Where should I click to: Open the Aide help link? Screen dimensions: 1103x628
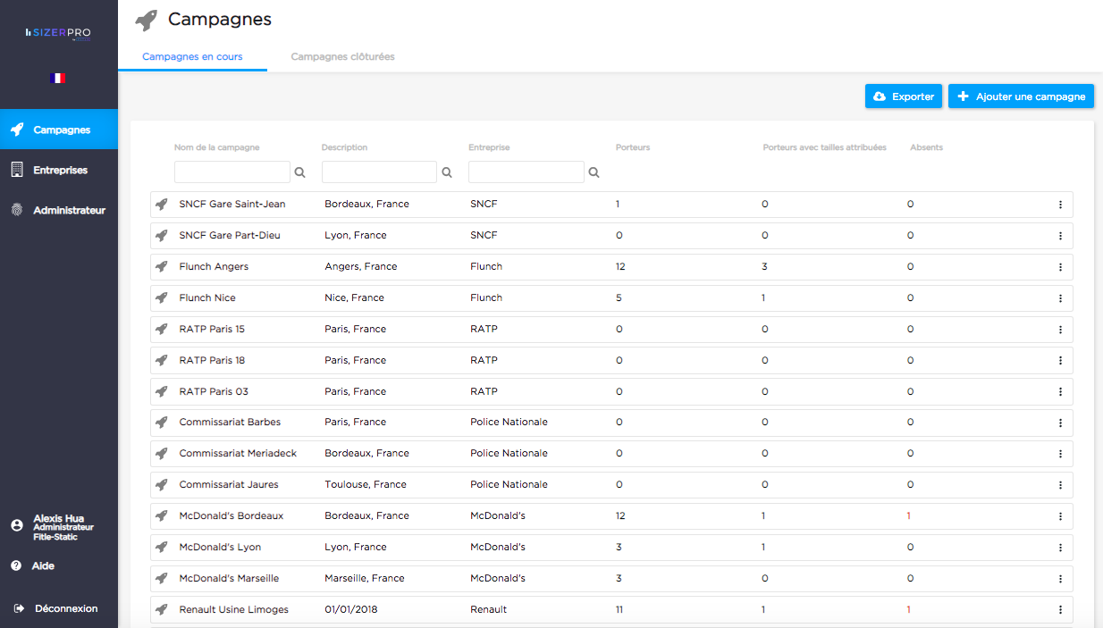pos(32,565)
